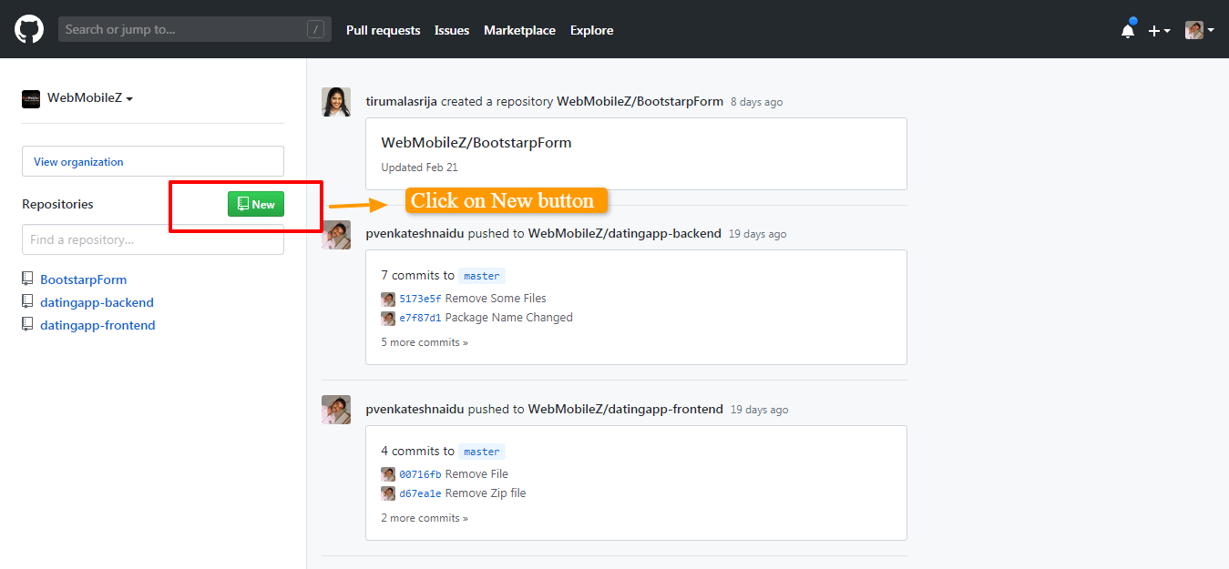This screenshot has height=569, width=1229.
Task: Open the notifications bell
Action: tap(1128, 30)
